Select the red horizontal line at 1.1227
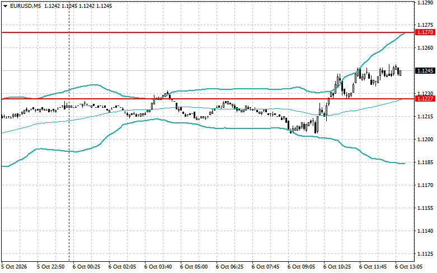 point(208,99)
